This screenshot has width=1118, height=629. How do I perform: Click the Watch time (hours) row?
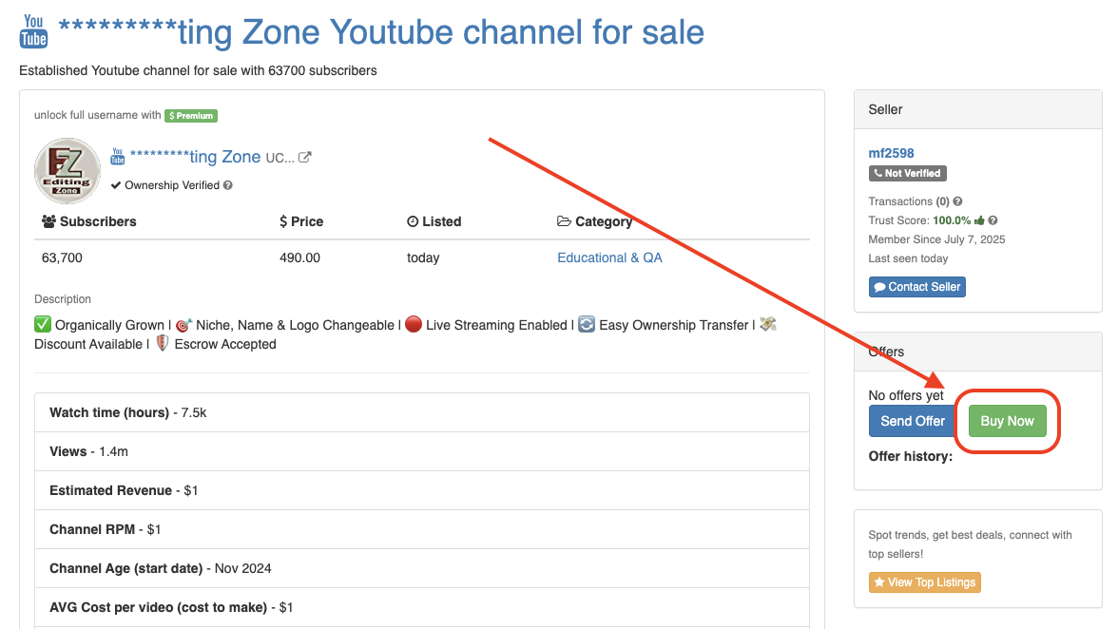coord(422,412)
